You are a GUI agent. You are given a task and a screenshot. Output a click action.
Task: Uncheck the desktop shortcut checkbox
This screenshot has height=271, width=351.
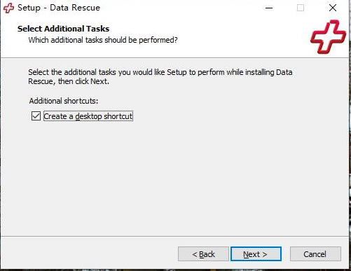(x=36, y=116)
